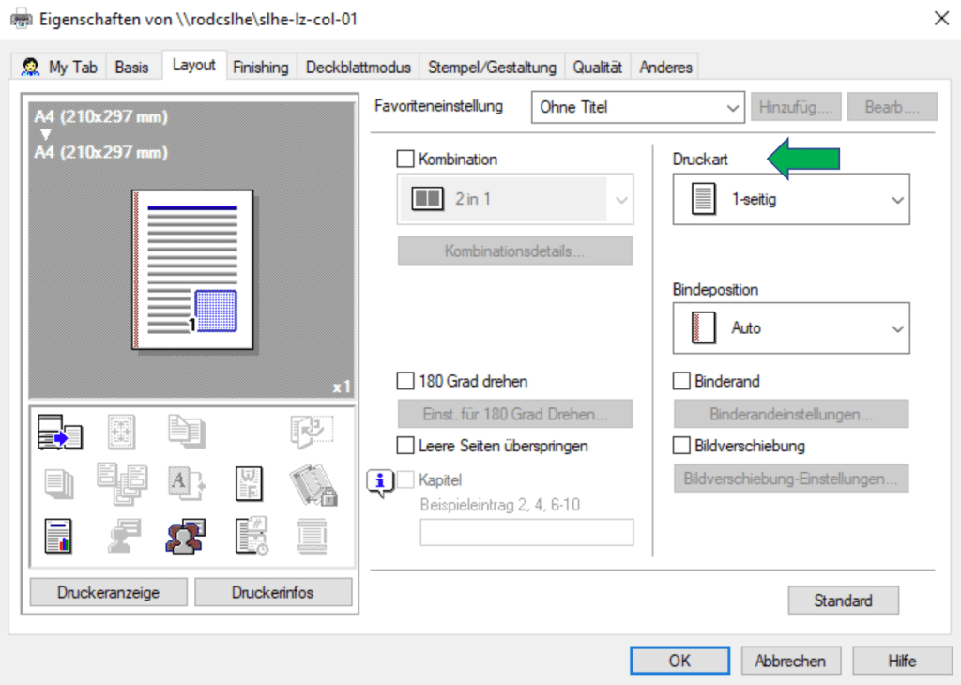
Task: Enable Leere Seiten überspringen
Action: (x=405, y=446)
